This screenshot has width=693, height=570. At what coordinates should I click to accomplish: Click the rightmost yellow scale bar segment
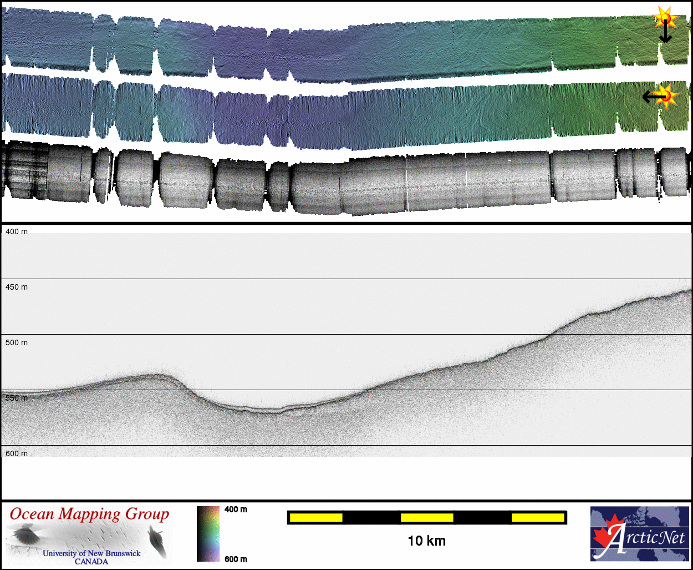537,518
